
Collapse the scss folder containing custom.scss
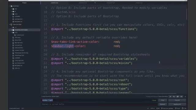[12, 32]
